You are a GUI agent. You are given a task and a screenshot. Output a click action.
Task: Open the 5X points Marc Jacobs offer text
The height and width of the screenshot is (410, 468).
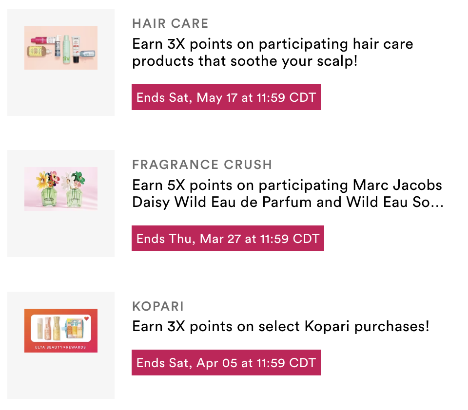288,193
